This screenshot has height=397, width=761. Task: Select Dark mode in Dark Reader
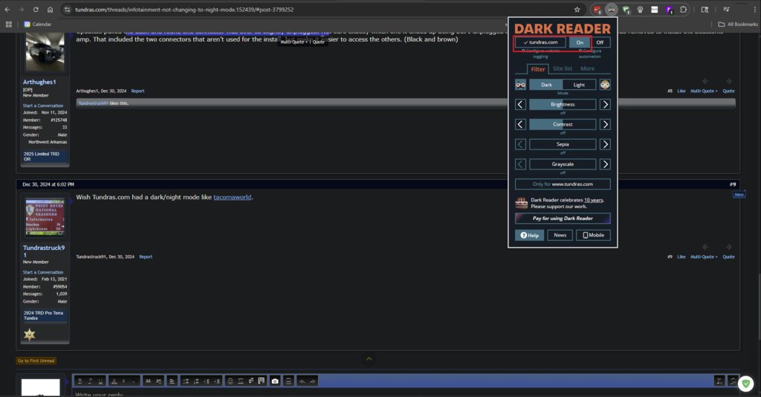(x=546, y=85)
